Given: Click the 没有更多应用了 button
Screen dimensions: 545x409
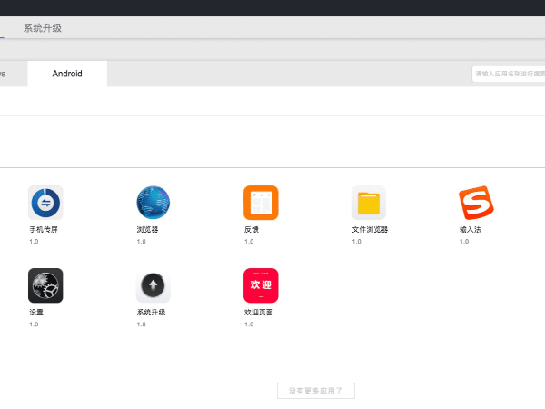Looking at the screenshot, I should coord(315,391).
